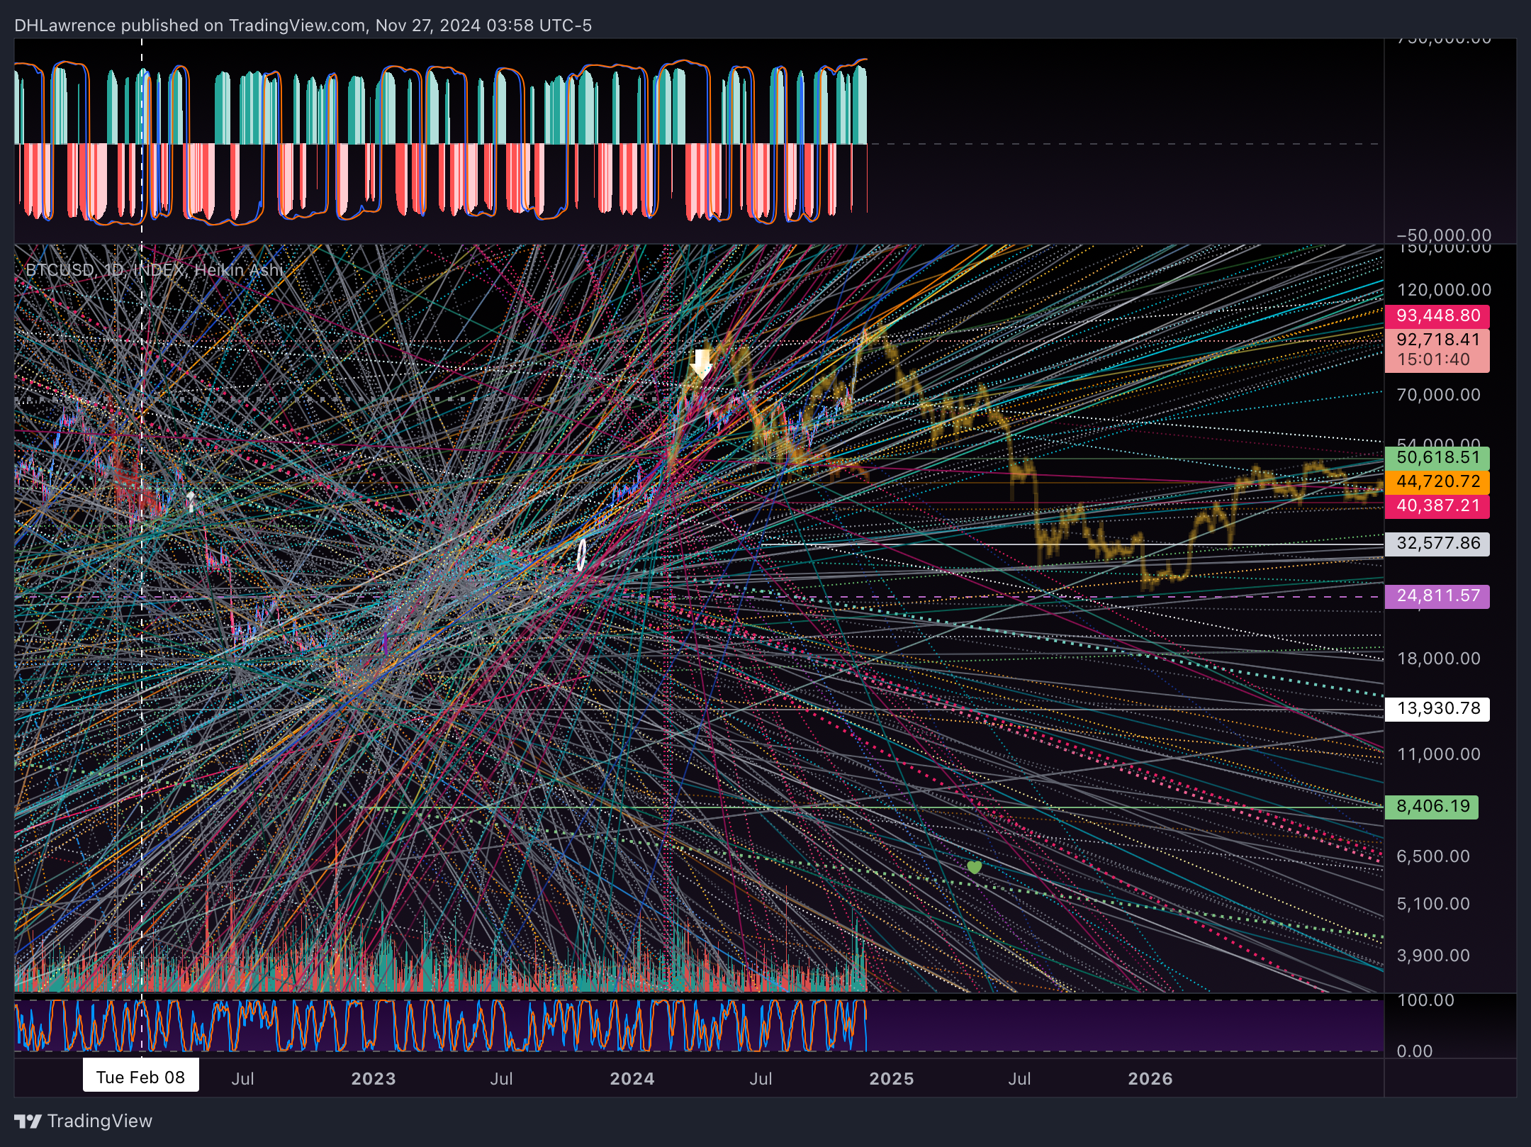Click the 3,900.00 price axis label
Viewport: 1531px width, 1147px height.
pyautogui.click(x=1433, y=956)
